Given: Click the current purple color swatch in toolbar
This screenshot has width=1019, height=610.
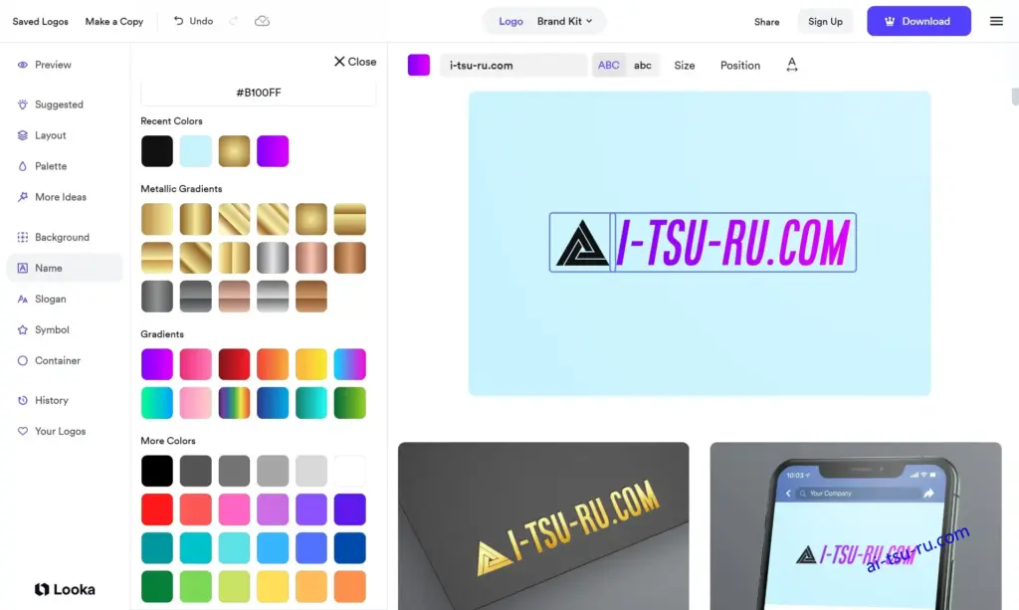Looking at the screenshot, I should coord(419,65).
